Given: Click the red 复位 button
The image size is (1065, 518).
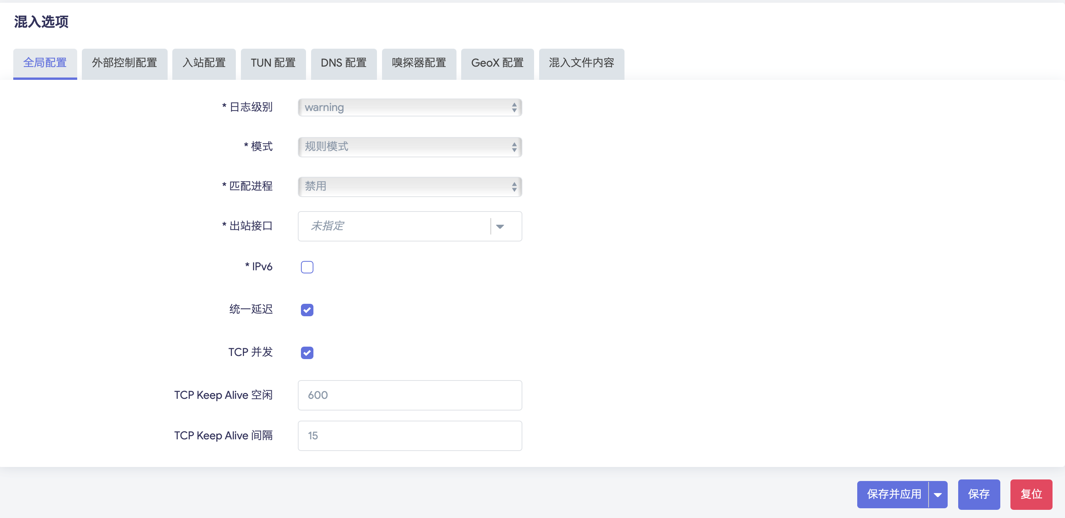Looking at the screenshot, I should pos(1031,495).
